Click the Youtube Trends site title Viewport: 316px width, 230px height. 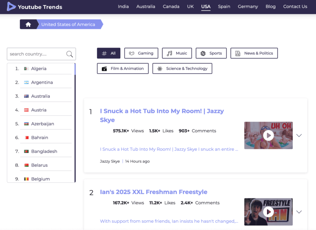coord(40,7)
